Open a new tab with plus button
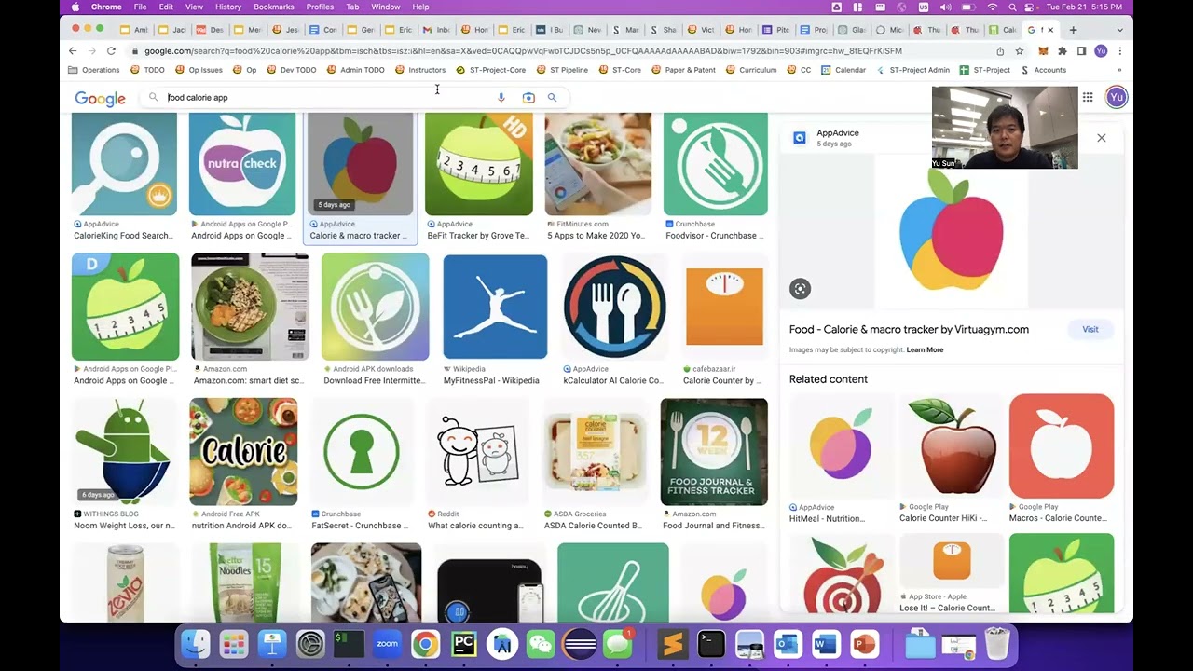Image resolution: width=1193 pixels, height=671 pixels. (x=1073, y=30)
